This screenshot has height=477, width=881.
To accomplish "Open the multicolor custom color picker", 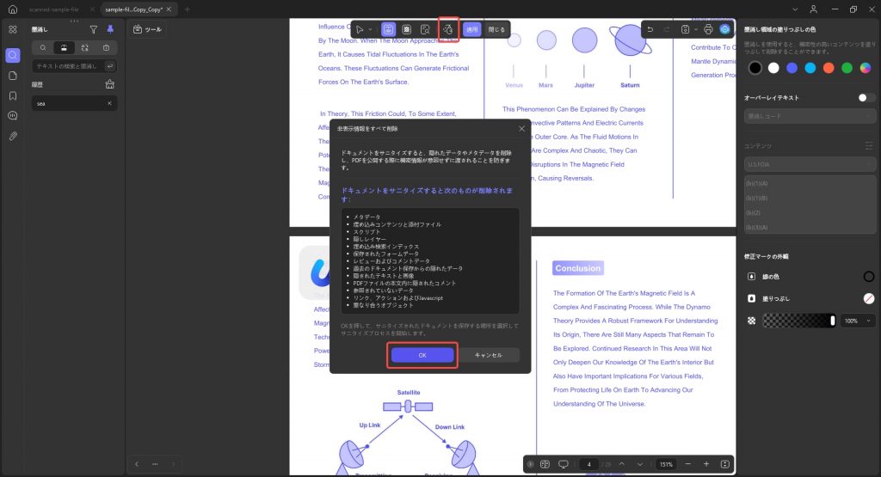I will coord(866,68).
